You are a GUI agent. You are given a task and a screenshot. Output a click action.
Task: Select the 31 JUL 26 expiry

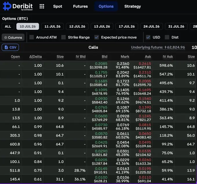coord(176,26)
